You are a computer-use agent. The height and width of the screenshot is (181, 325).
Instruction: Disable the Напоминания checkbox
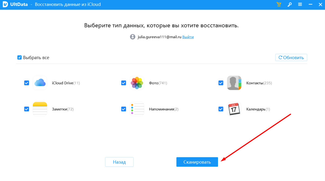pyautogui.click(x=124, y=109)
